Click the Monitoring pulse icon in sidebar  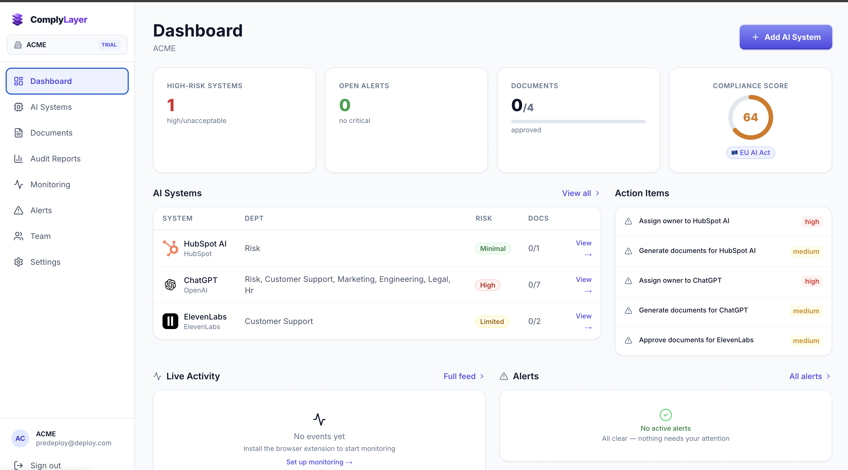(19, 184)
